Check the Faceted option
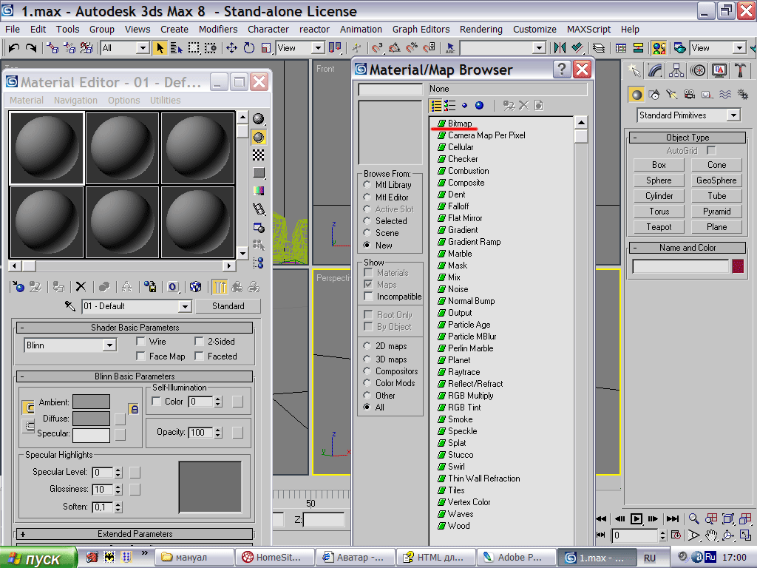Viewport: 757px width, 568px height. coord(199,356)
